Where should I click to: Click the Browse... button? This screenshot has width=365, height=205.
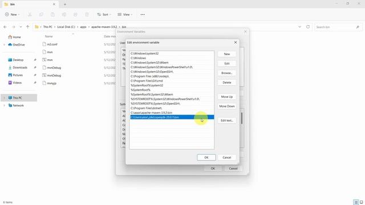(x=227, y=73)
